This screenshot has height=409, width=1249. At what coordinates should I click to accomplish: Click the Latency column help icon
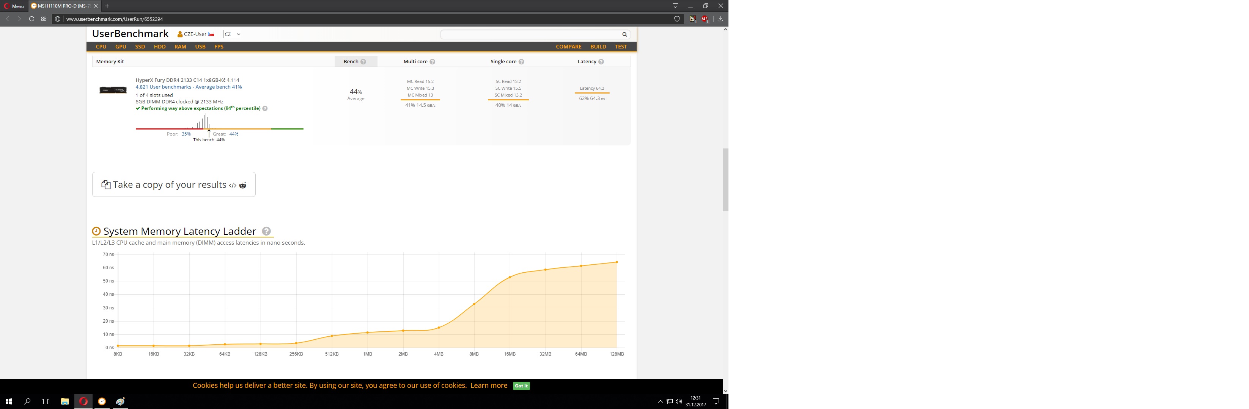click(x=601, y=62)
